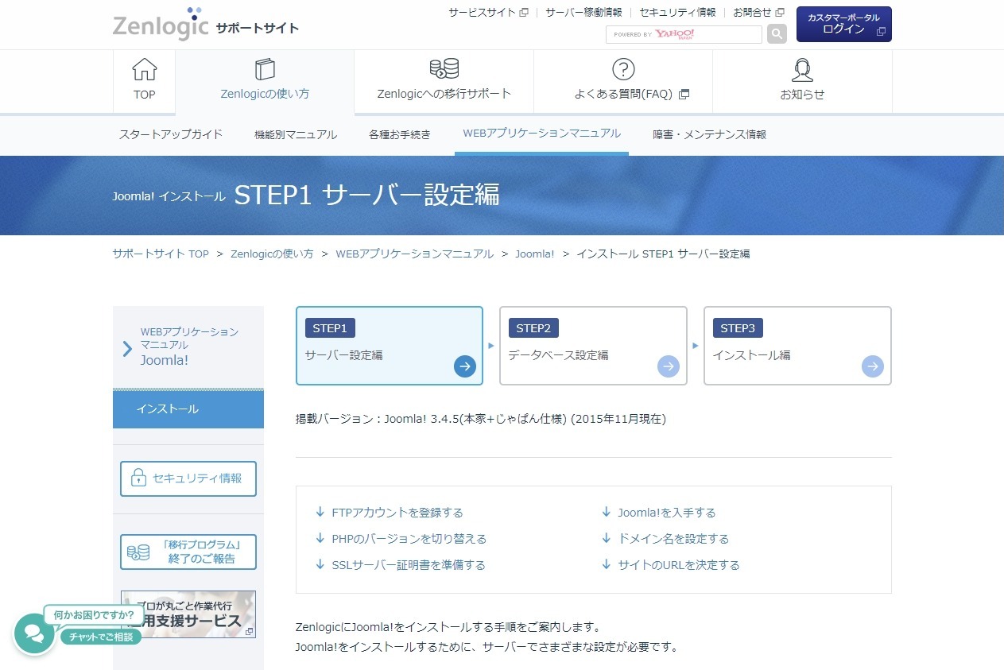Click the down arrow before PHPのバージョンを切り替える
1004x670 pixels.
[320, 538]
